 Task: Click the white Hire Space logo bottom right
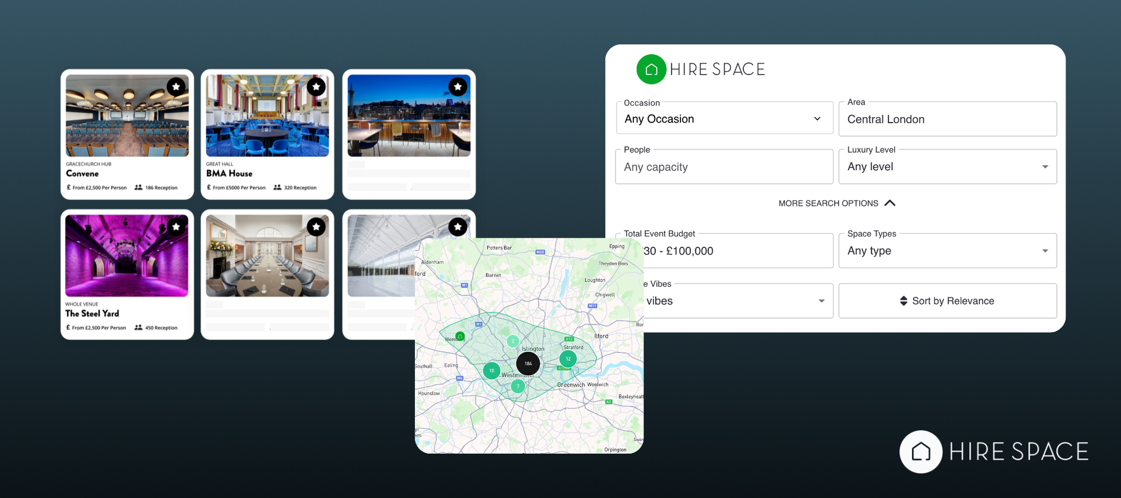click(920, 452)
